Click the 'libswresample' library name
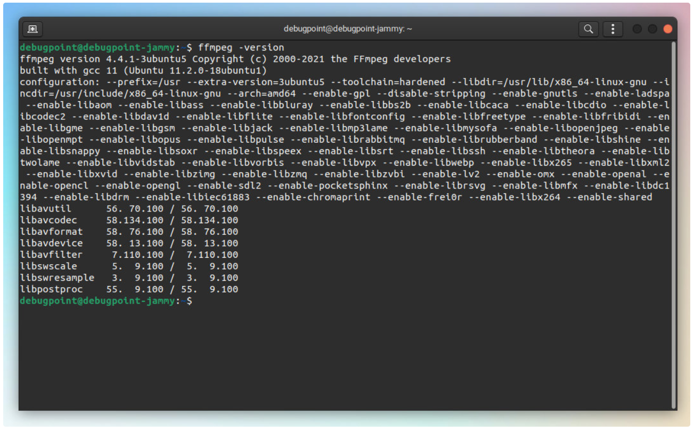This screenshot has width=694, height=432. (x=57, y=278)
